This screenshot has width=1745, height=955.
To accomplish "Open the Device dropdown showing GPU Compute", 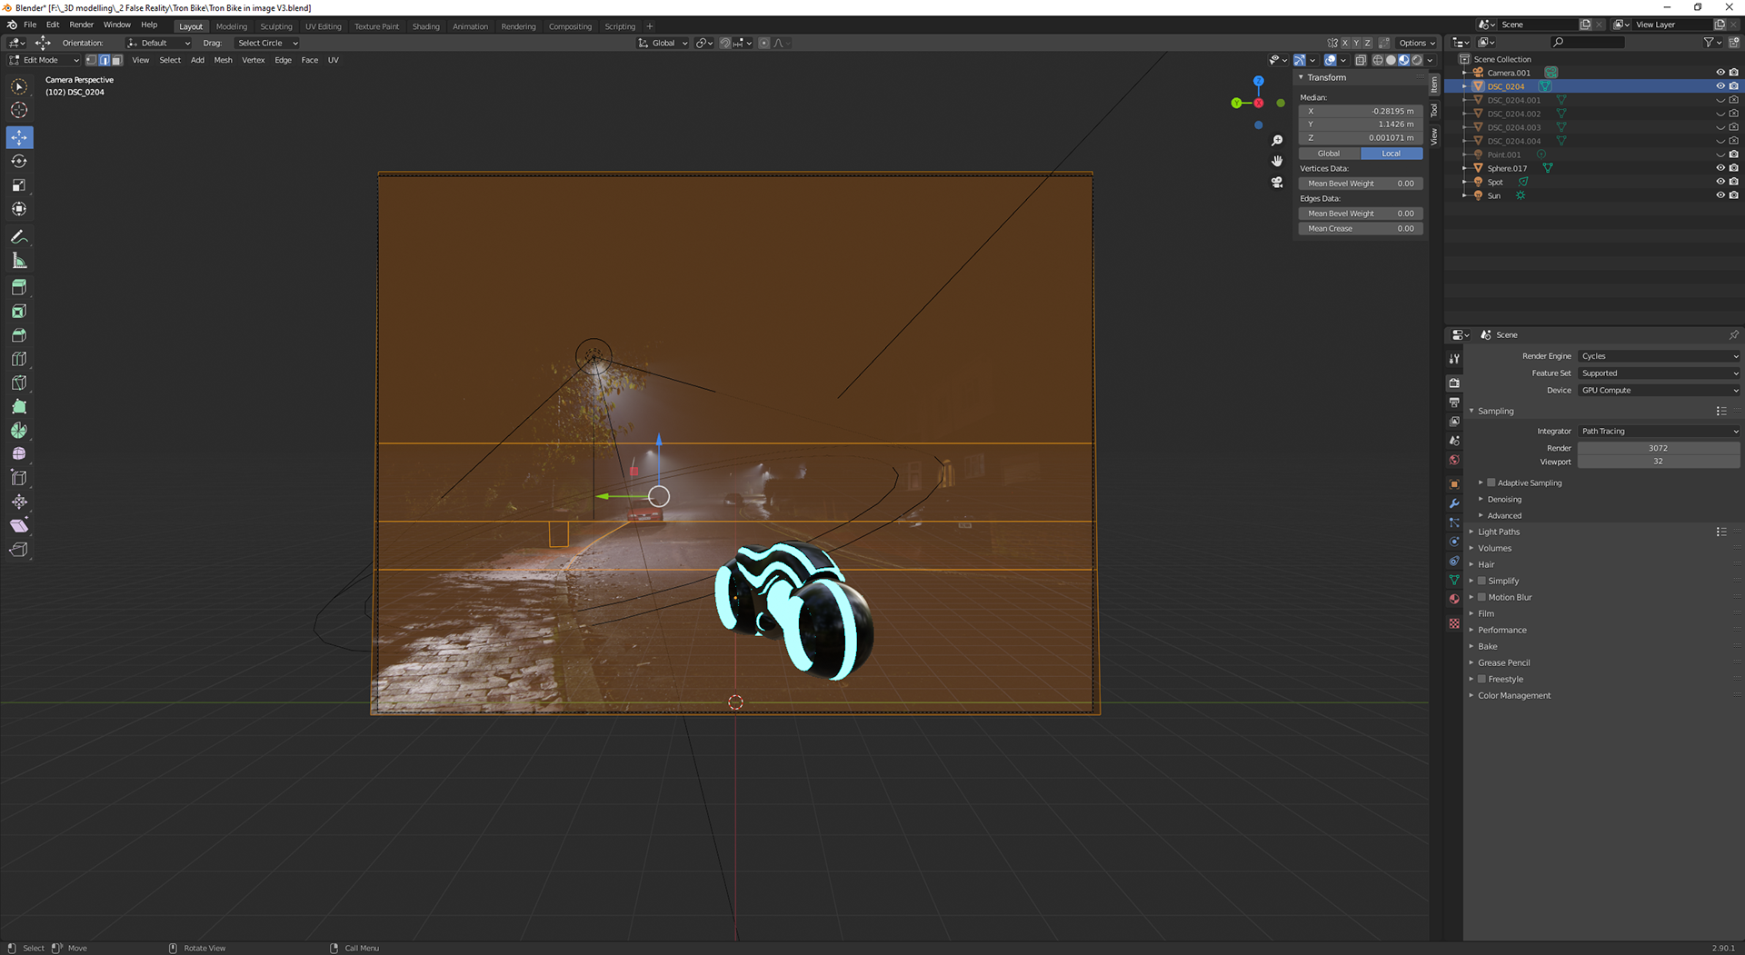I will pos(1659,391).
